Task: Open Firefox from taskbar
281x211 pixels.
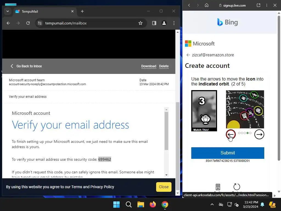Action: [153, 204]
